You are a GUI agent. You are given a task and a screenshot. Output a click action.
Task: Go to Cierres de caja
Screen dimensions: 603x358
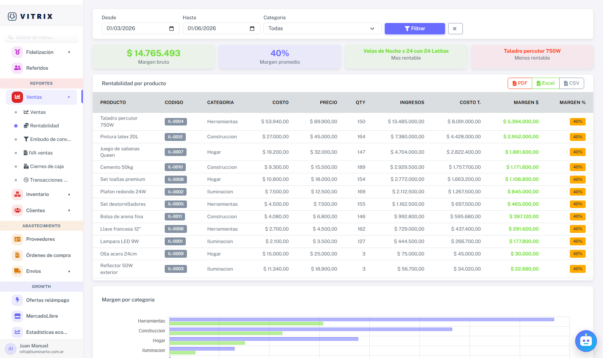tap(43, 166)
